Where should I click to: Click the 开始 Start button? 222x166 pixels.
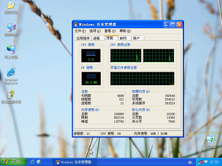click(13, 162)
